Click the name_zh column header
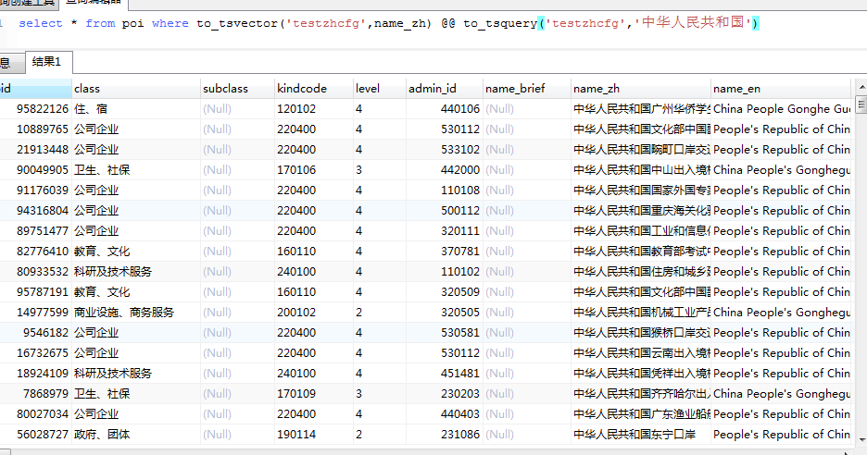This screenshot has width=867, height=455. pos(640,89)
